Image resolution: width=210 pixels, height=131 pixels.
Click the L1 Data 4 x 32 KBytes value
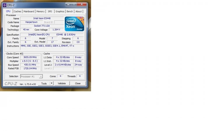(x=63, y=57)
